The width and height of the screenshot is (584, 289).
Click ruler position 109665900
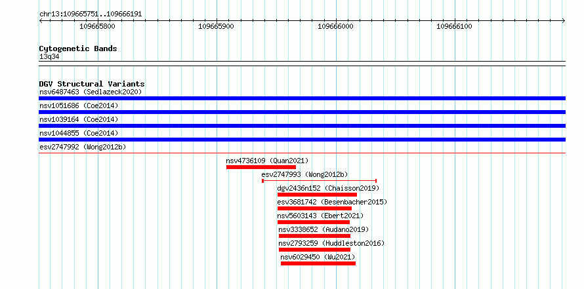[217, 26]
